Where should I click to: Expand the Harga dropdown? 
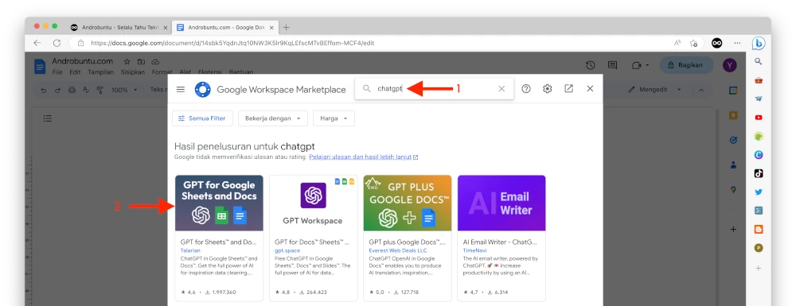[x=334, y=118]
